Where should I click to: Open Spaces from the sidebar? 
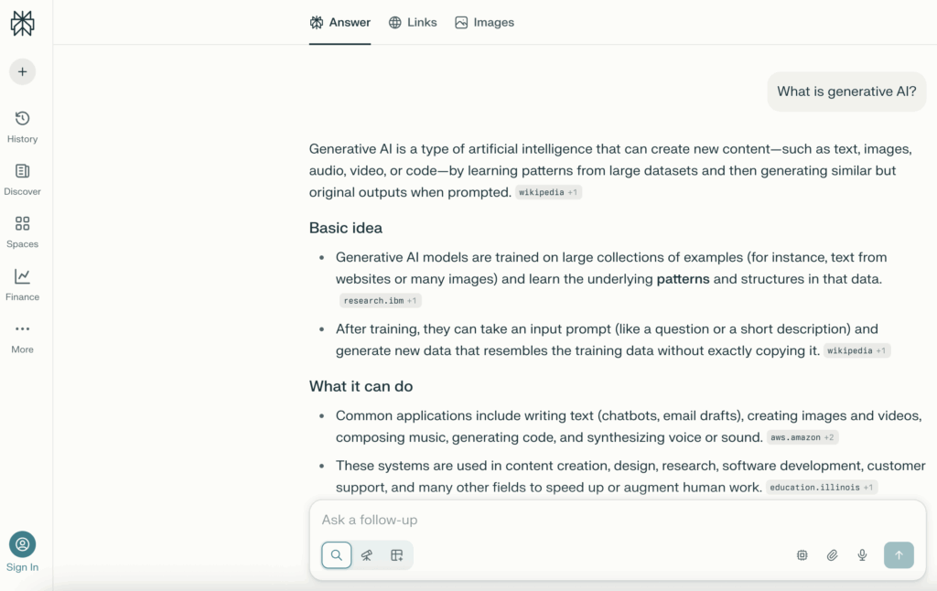point(22,229)
